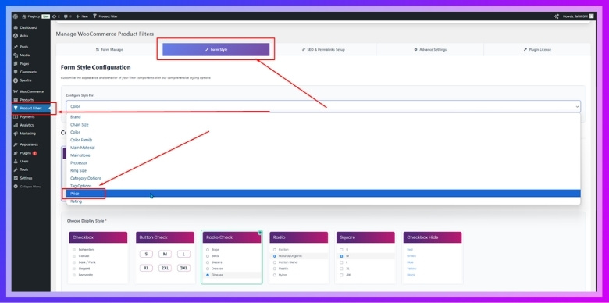Open the WooCommerce icon in the sidebar

coord(16,91)
